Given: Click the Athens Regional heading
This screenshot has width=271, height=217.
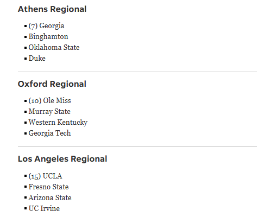Looking at the screenshot, I should coord(52,9).
